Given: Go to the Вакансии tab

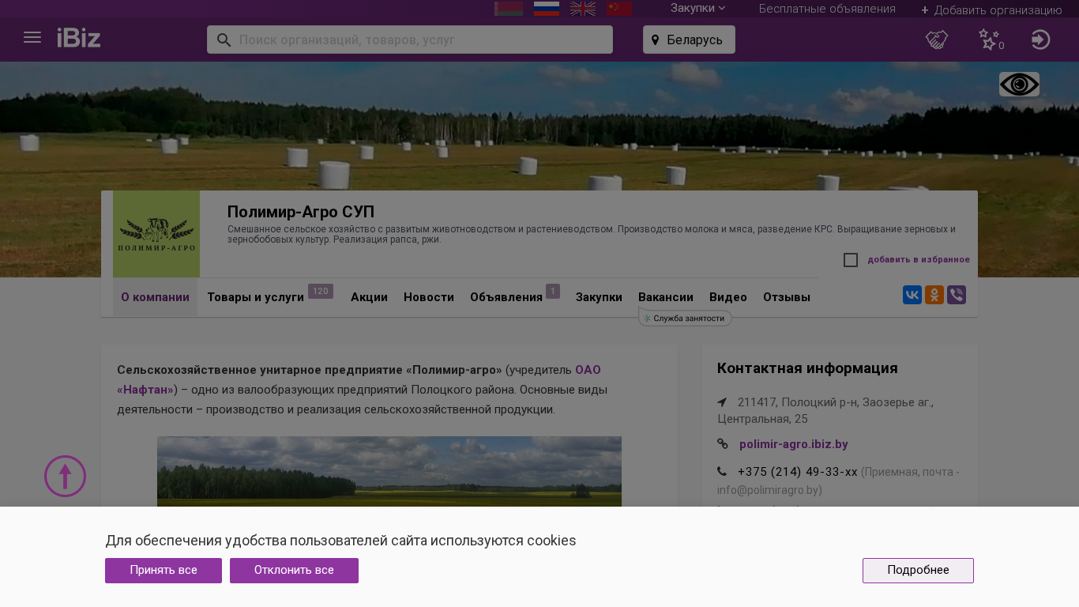Looking at the screenshot, I should [666, 297].
